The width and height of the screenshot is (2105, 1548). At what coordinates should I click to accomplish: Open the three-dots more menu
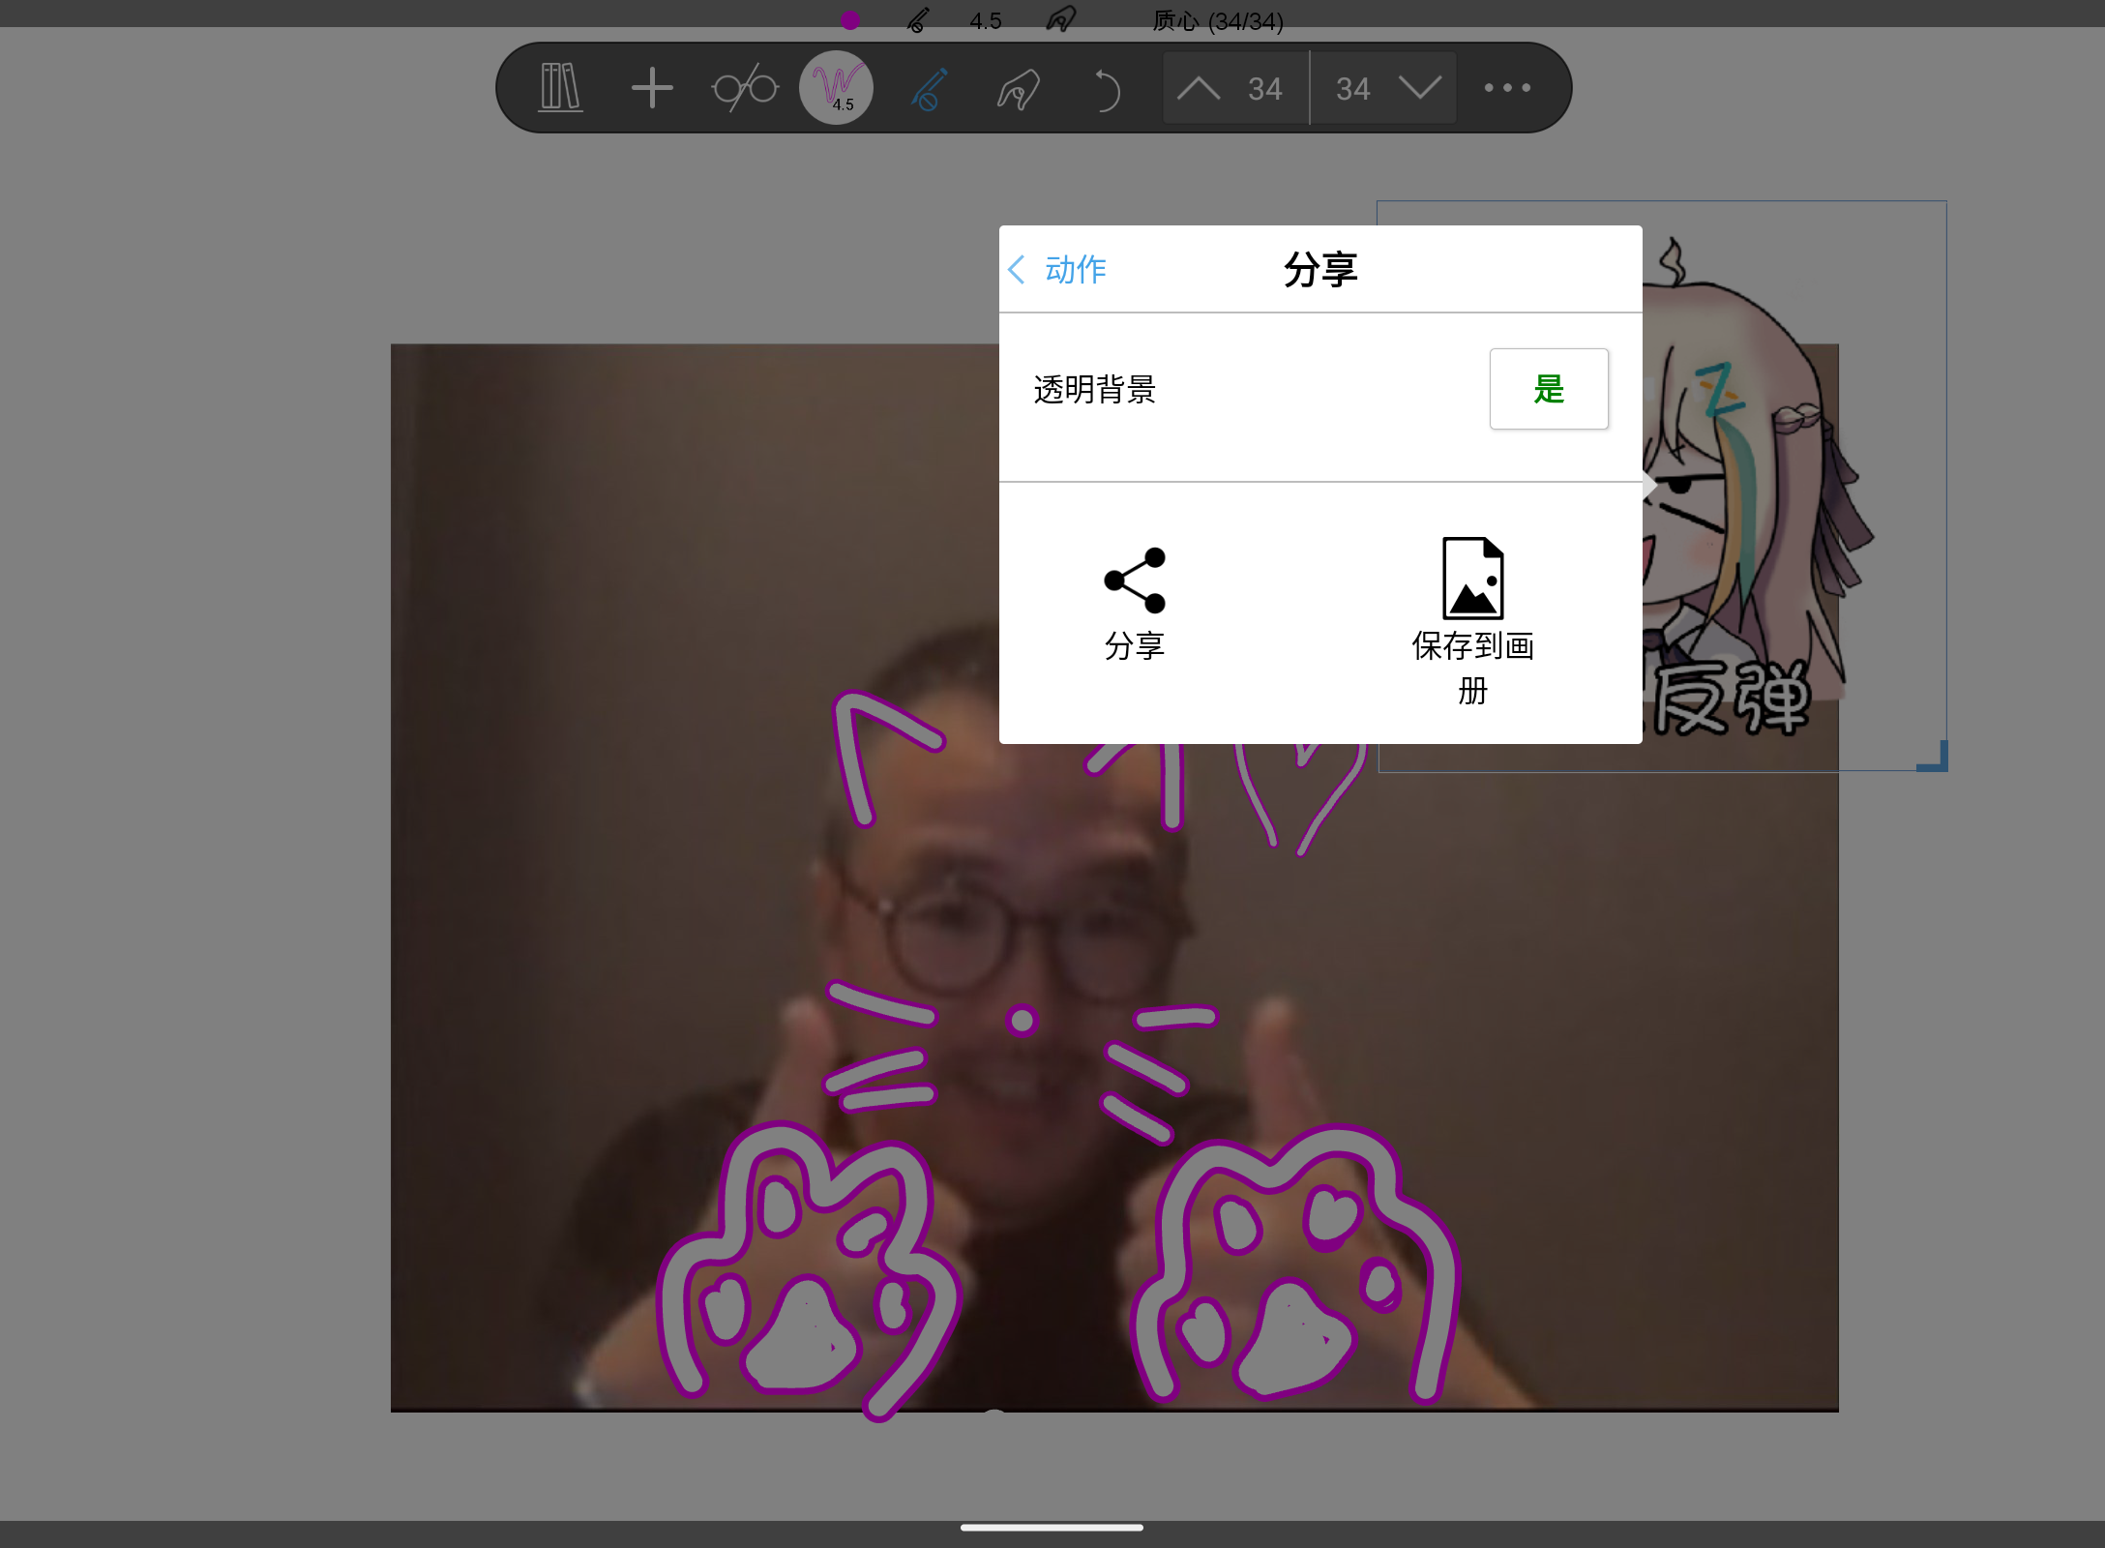(1507, 88)
